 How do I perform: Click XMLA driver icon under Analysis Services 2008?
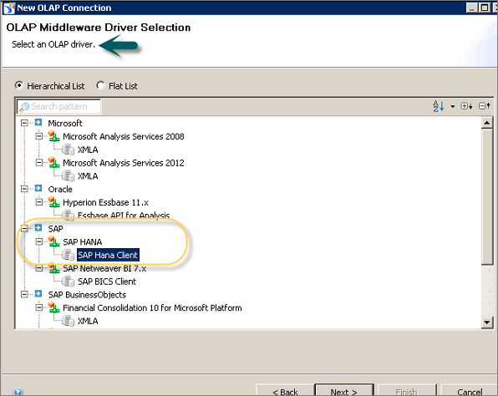coord(68,150)
